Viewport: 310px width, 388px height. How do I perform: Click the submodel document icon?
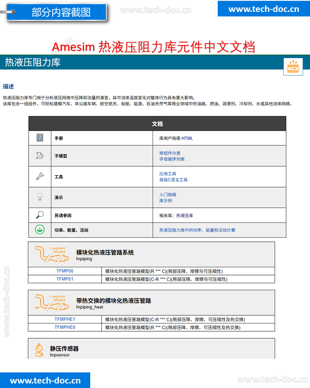pyautogui.click(x=39, y=156)
